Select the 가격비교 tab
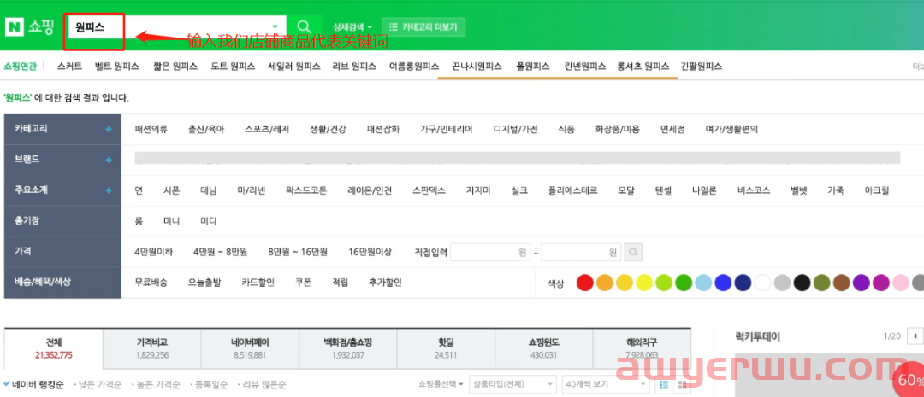Image resolution: width=924 pixels, height=397 pixels. click(151, 348)
